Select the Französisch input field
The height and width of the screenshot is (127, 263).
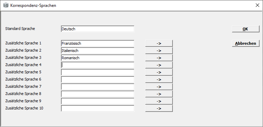coord(98,43)
